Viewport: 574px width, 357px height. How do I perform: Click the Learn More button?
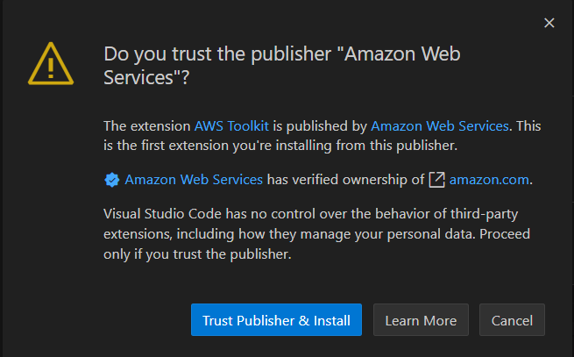tap(421, 320)
